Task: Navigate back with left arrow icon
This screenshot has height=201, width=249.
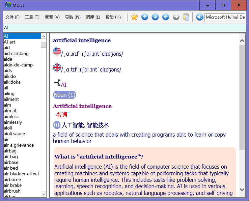Action: tap(166, 17)
